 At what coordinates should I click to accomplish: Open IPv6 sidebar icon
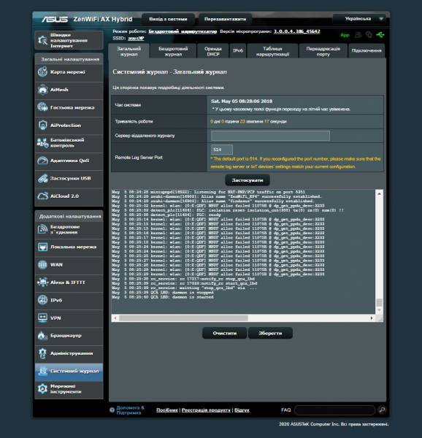click(x=42, y=300)
